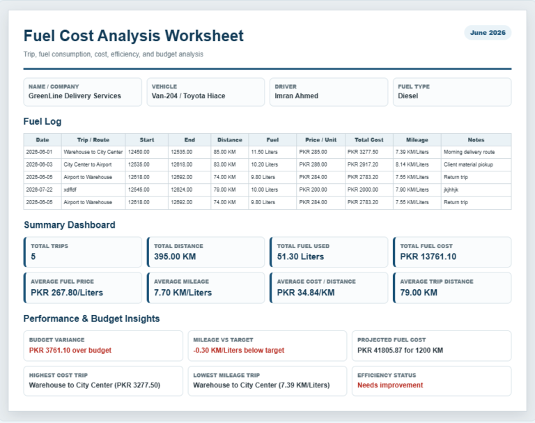This screenshot has width=535, height=423.
Task: Click total cost cell PKR 2917.20
Action: pyautogui.click(x=369, y=165)
